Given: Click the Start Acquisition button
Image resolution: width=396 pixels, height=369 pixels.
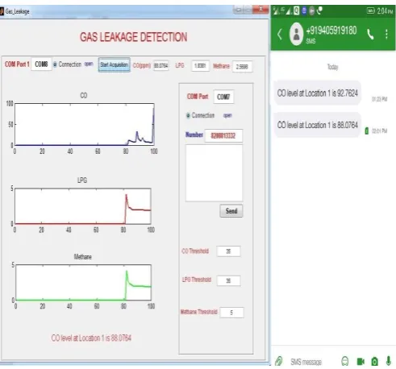Looking at the screenshot, I should (x=115, y=64).
